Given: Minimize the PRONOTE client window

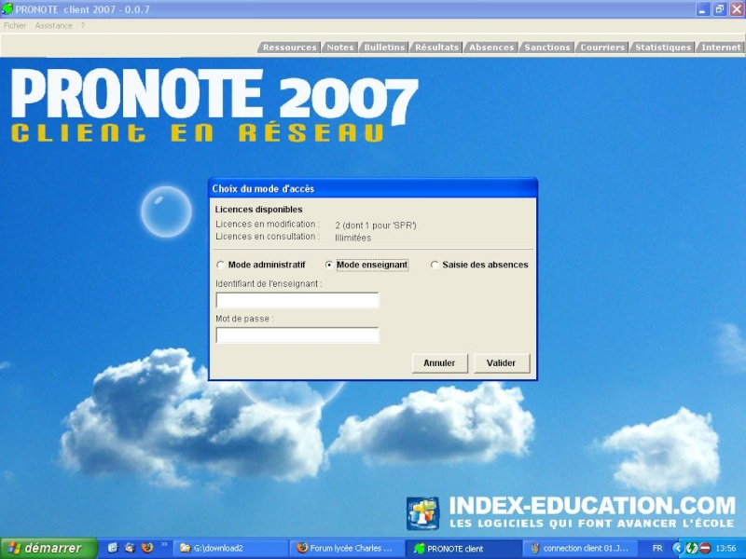Looking at the screenshot, I should point(703,9).
